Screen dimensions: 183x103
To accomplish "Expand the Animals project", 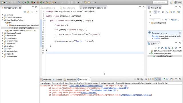I will 3,15.
